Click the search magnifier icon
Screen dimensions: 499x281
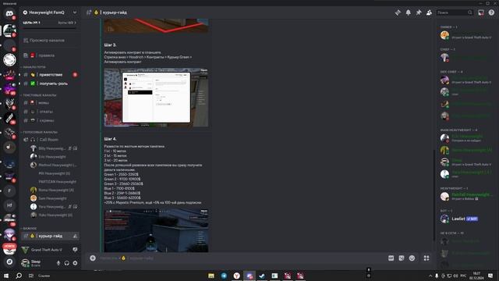pyautogui.click(x=470, y=12)
